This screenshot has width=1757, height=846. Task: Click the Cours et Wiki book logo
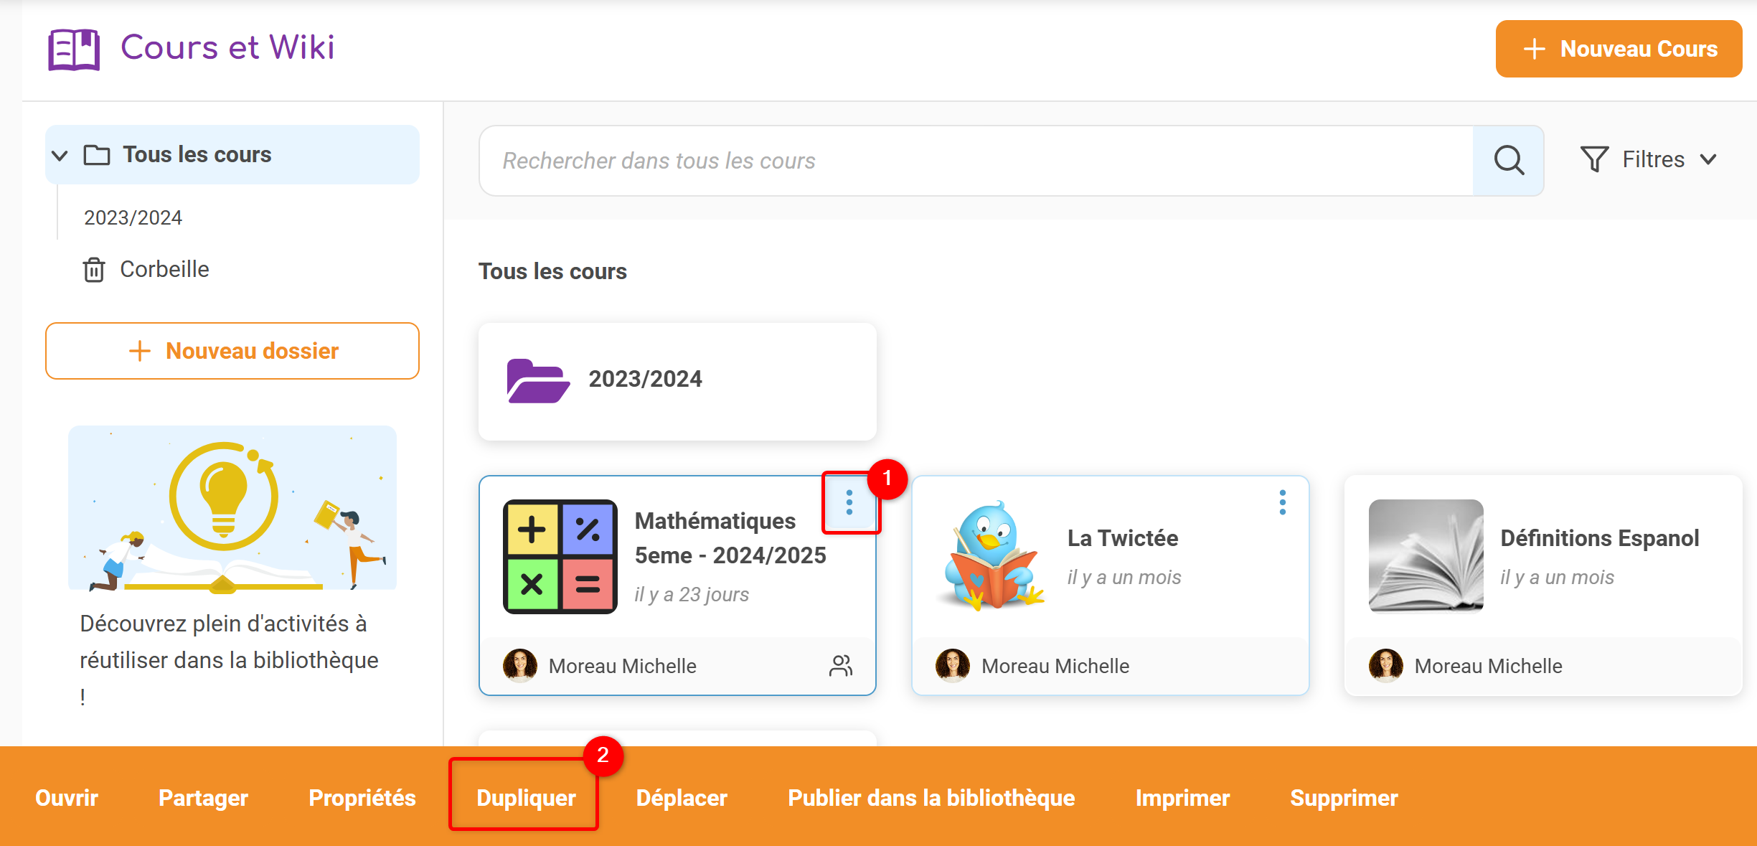point(74,49)
